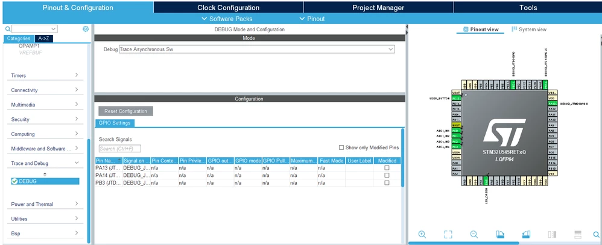
Task: Toggle Show only Modified Pins checkbox
Action: pyautogui.click(x=341, y=147)
